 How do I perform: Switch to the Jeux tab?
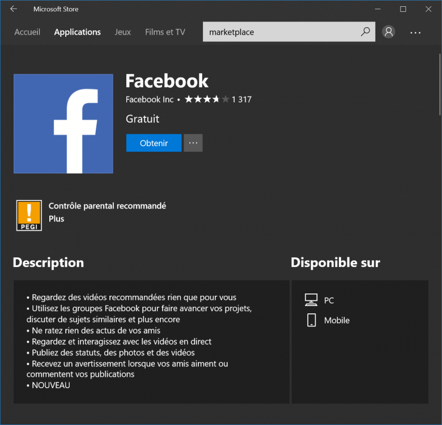(x=122, y=32)
